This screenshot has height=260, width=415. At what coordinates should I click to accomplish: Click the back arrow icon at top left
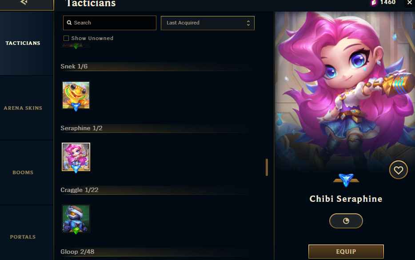[24, 2]
